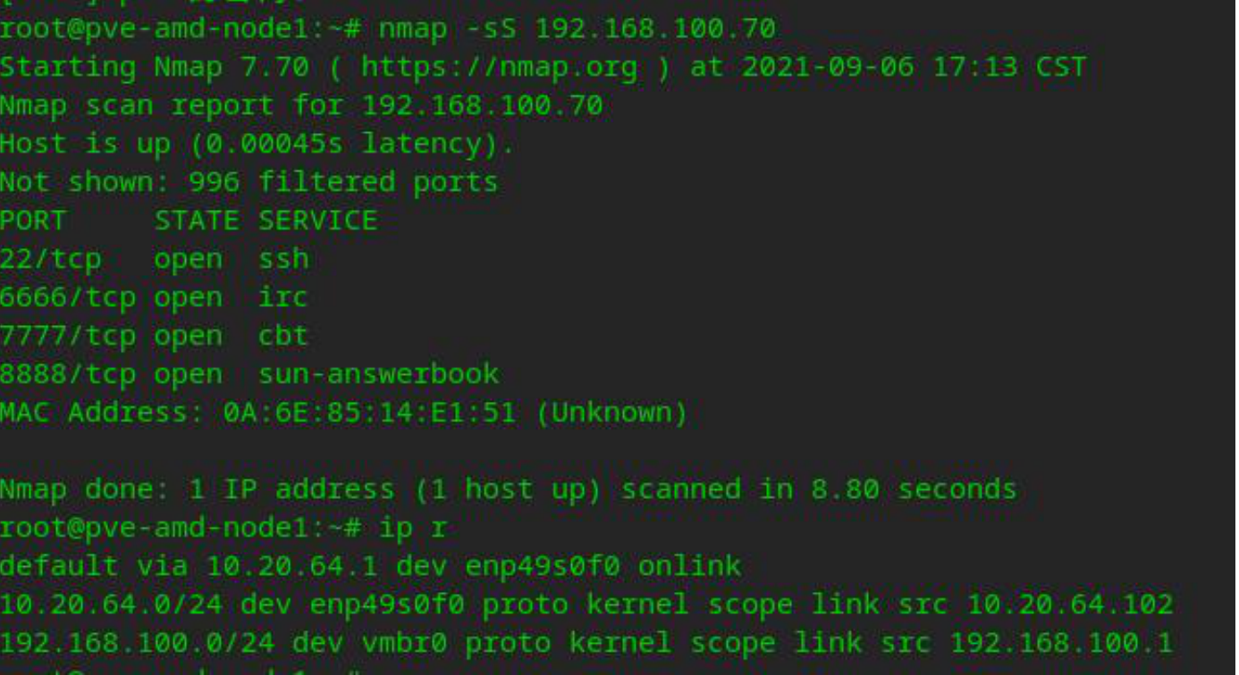Click the 22/tcp port entry

click(x=50, y=259)
